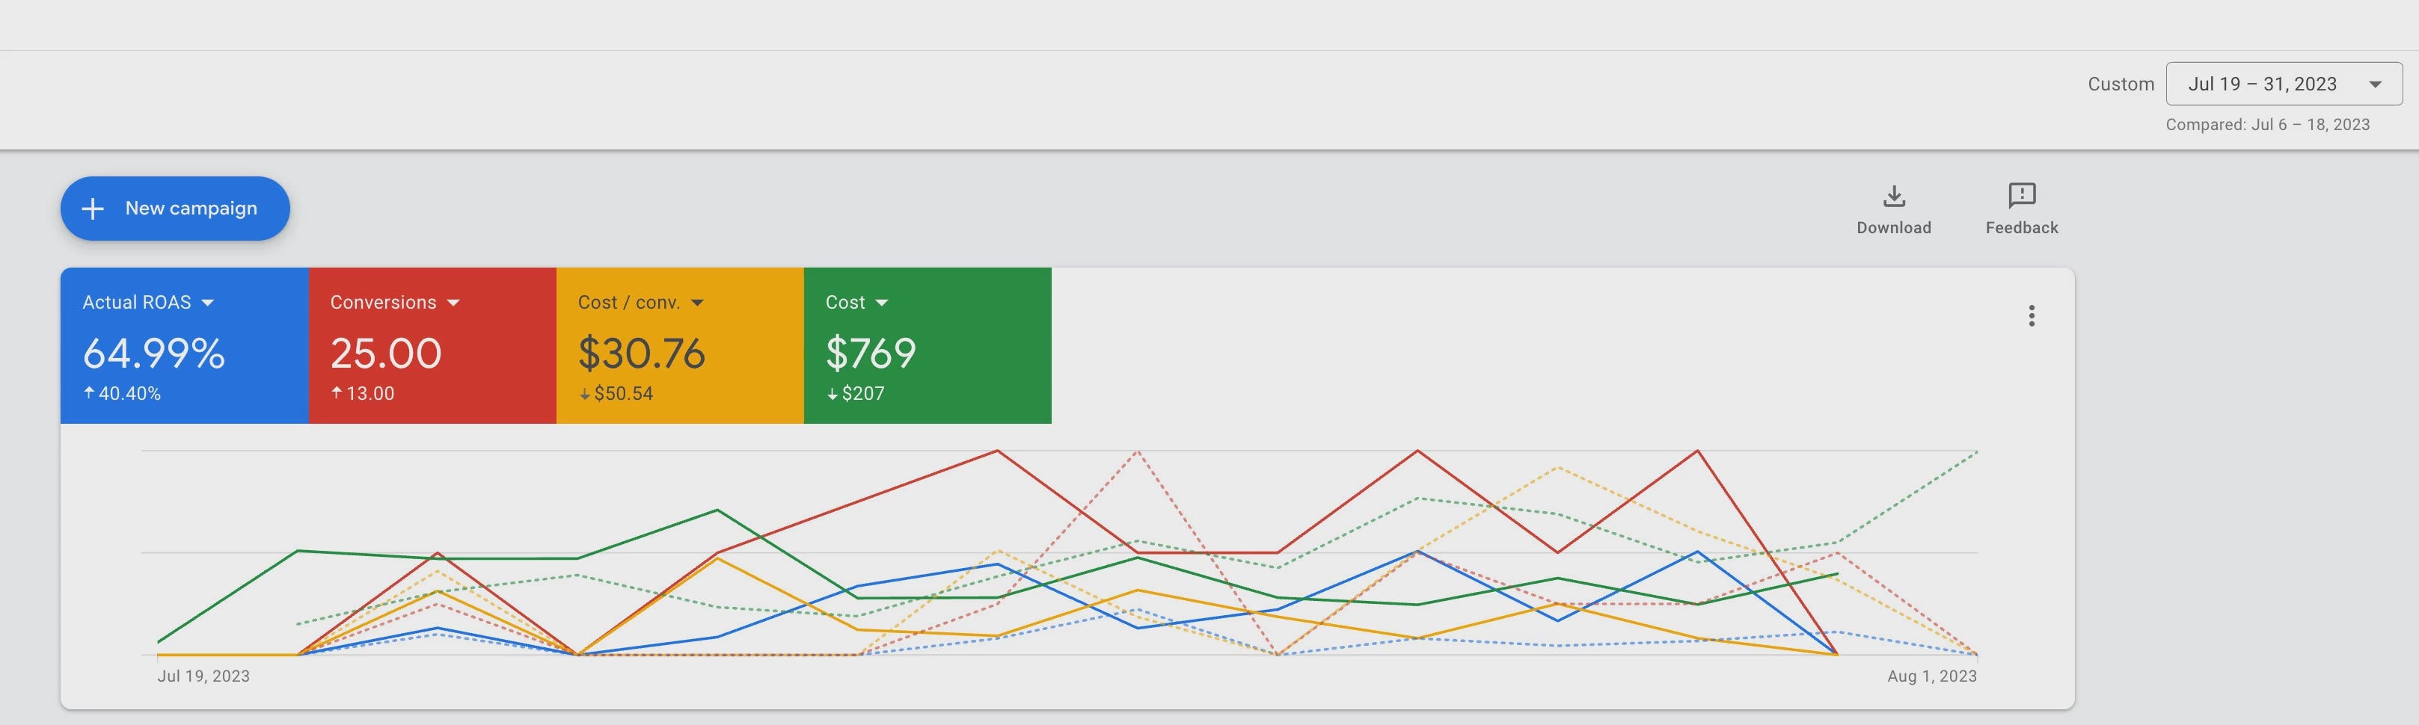The height and width of the screenshot is (725, 2419).
Task: Click the Download arrow icon
Action: 1893,195
